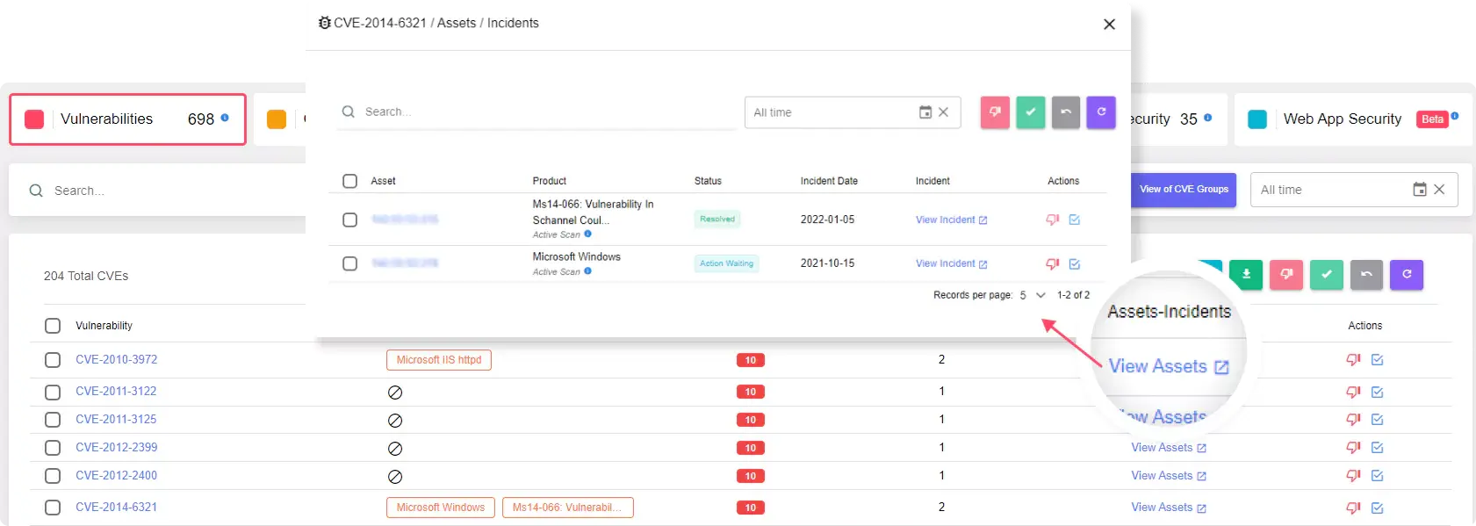The width and height of the screenshot is (1476, 526).
Task: Click the green checkmark button above the CVE table
Action: click(x=1327, y=275)
